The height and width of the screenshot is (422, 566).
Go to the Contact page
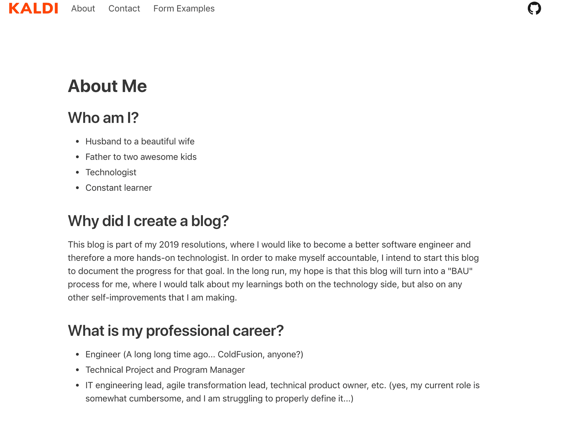(124, 9)
